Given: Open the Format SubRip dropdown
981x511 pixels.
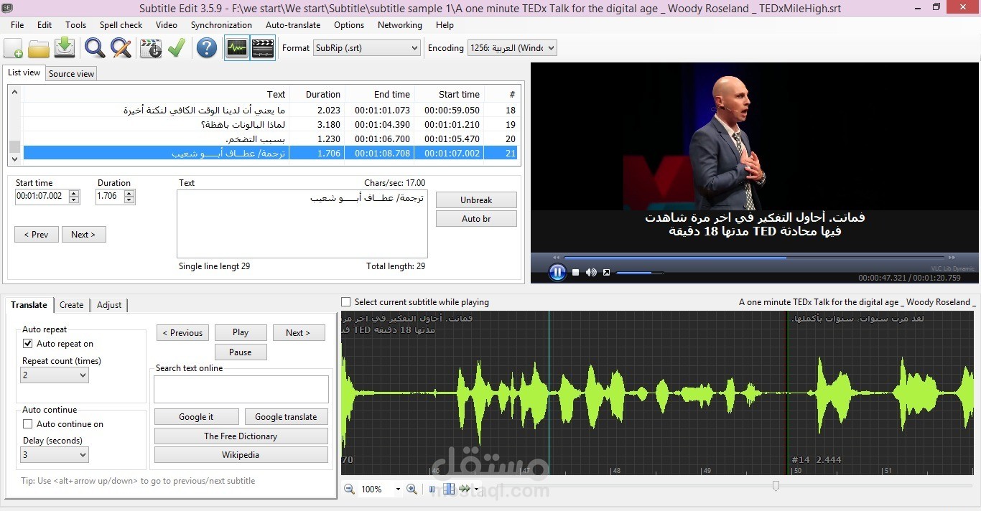Looking at the screenshot, I should [366, 48].
